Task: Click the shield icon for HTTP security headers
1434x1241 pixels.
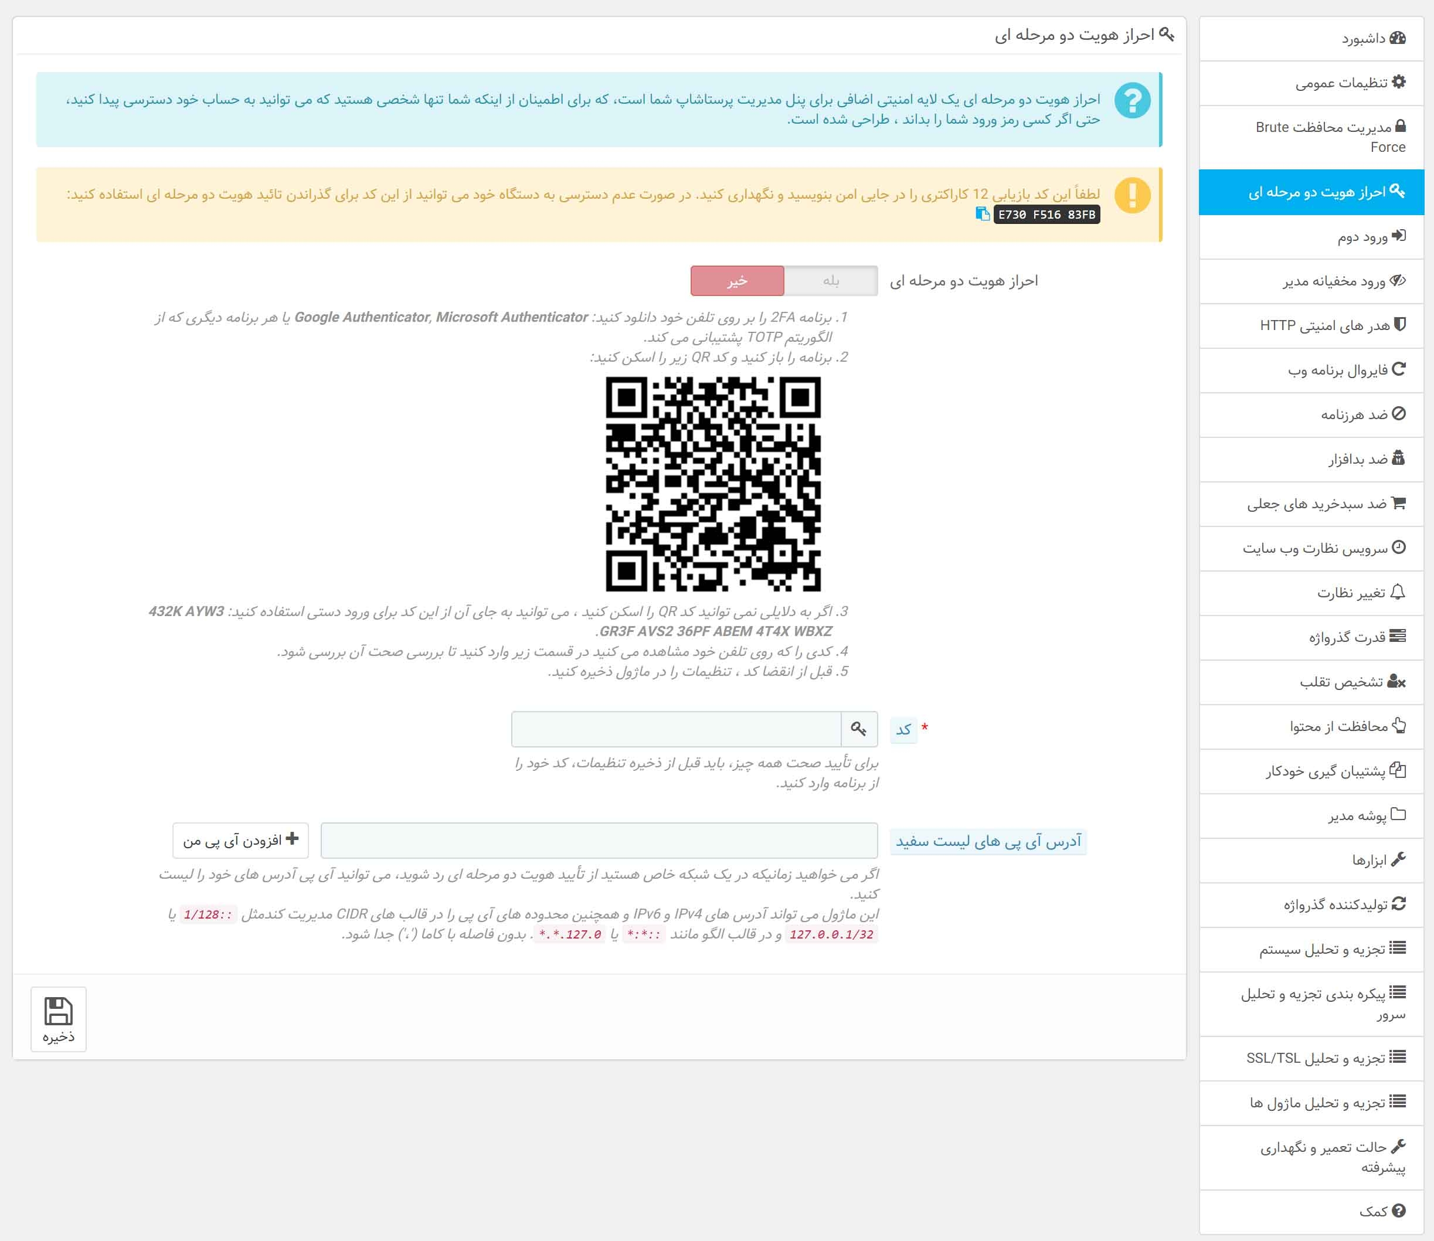Action: click(1400, 325)
